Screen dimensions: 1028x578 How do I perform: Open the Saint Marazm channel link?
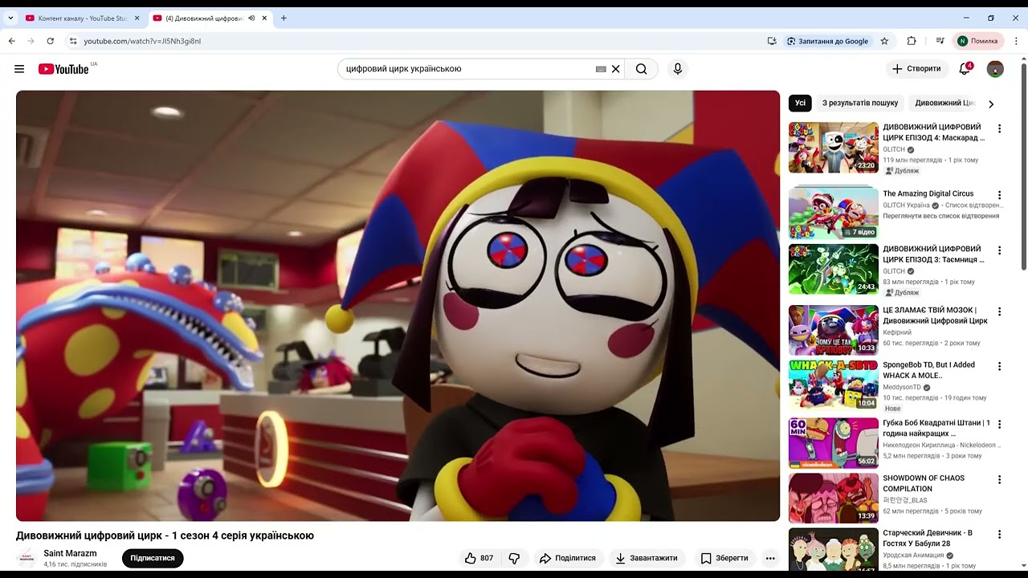[70, 553]
